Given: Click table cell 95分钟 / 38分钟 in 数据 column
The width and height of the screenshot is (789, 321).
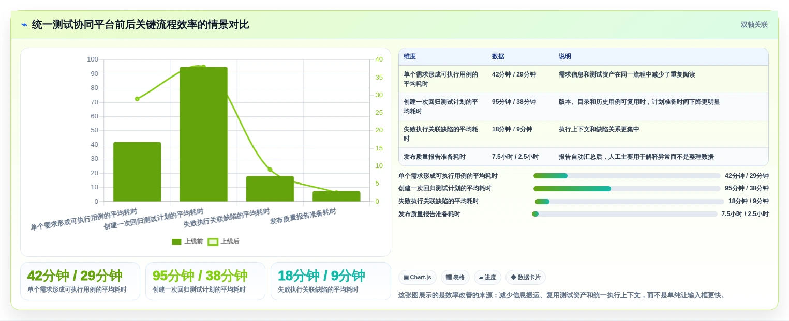Looking at the screenshot, I should 514,102.
